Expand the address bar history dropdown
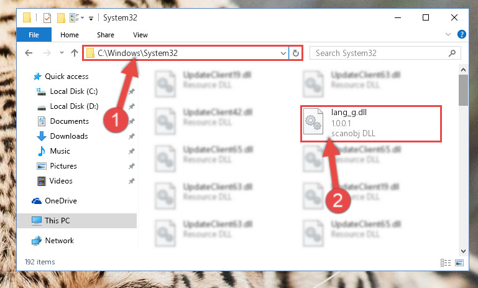478x288 pixels. (x=283, y=53)
